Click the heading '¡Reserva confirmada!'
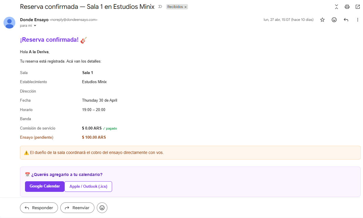 tap(49, 40)
